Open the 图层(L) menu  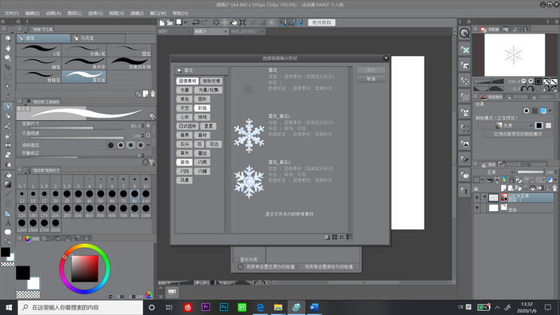[x=74, y=14]
